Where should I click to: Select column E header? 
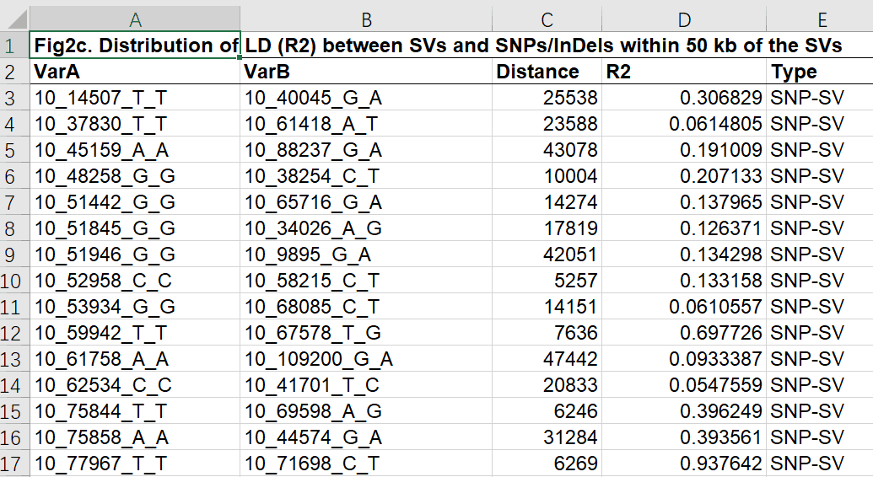[x=820, y=19]
